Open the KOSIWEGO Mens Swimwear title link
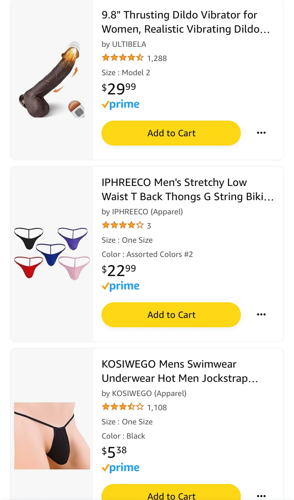Screen dimensions: 294x500 coord(179,371)
